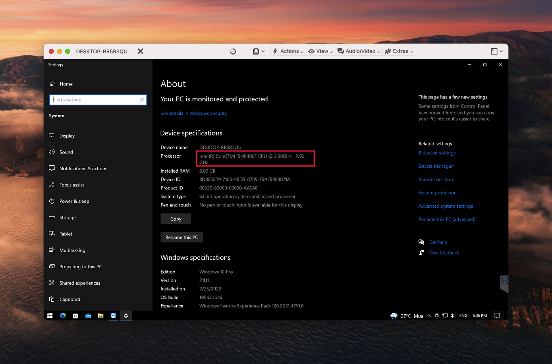Expand the Actions dropdown menu

click(x=288, y=51)
